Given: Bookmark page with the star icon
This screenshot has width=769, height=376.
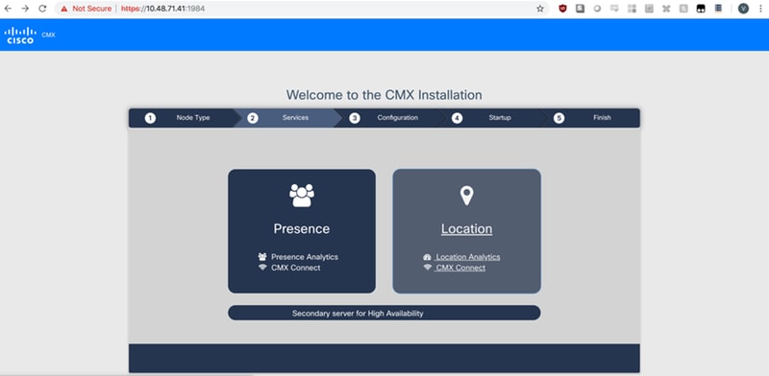Looking at the screenshot, I should pyautogui.click(x=540, y=9).
